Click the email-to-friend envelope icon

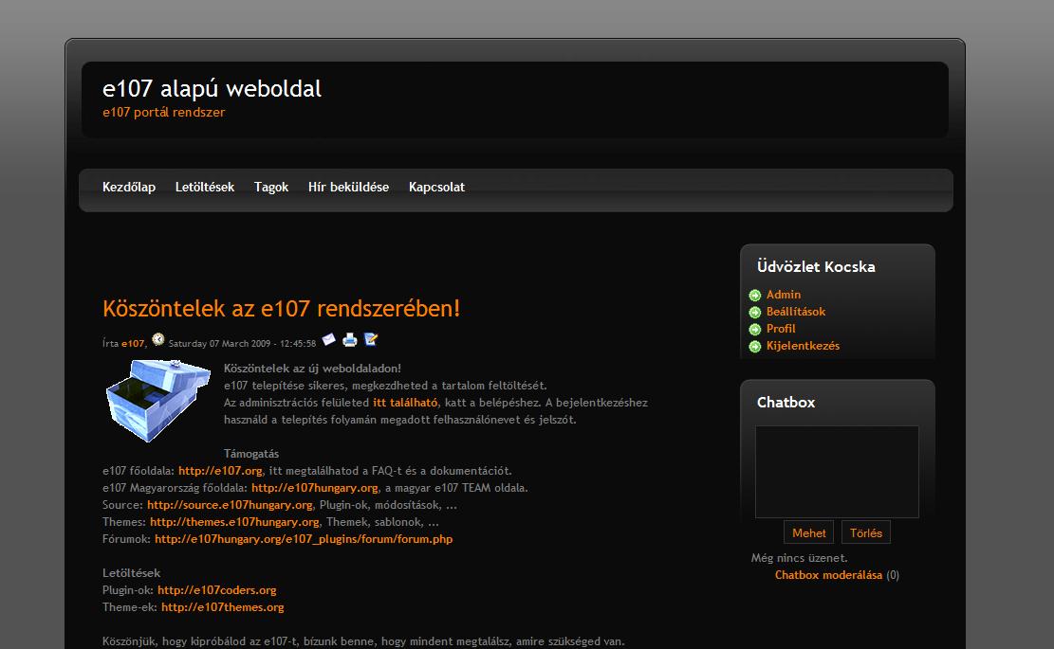coord(329,339)
